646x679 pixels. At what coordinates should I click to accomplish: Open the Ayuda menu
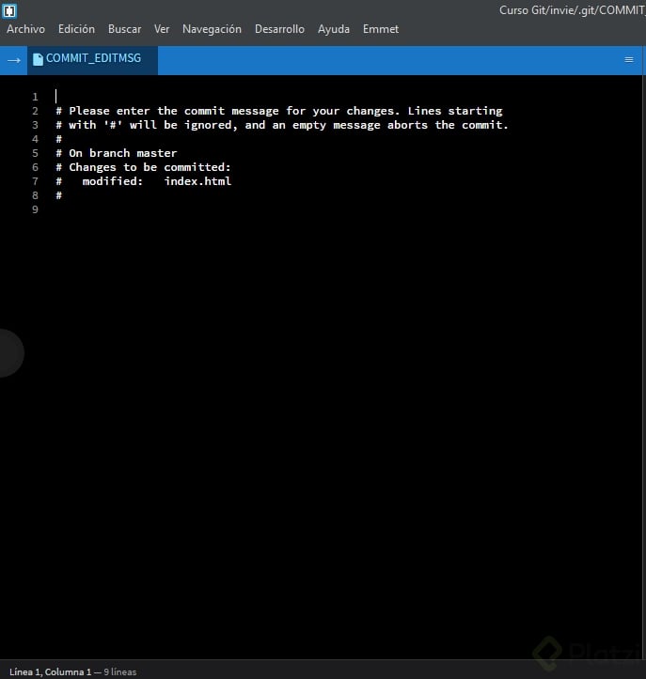pos(334,29)
